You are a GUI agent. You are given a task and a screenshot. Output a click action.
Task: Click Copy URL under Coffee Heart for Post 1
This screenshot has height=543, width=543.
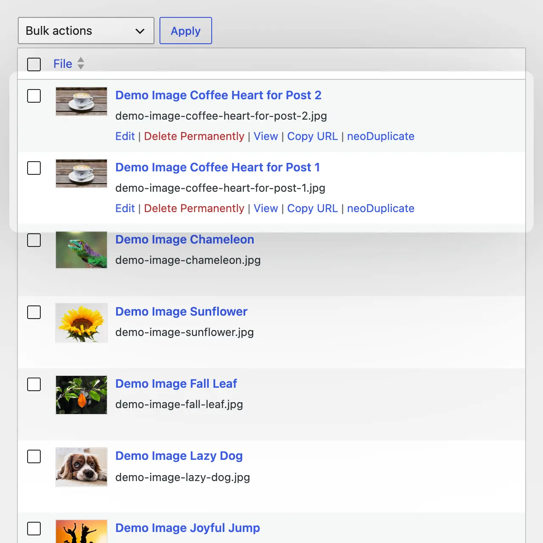pyautogui.click(x=313, y=208)
